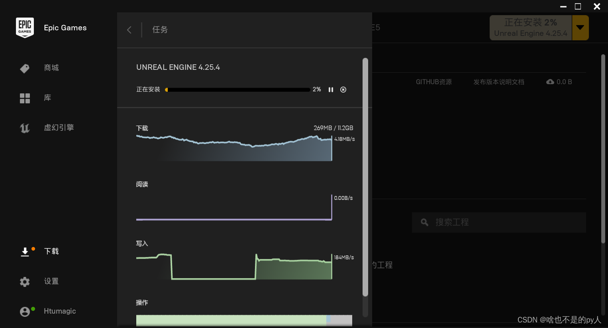This screenshot has height=328, width=608.
Task: Click the 阅读 read speed graph
Action: click(234, 207)
